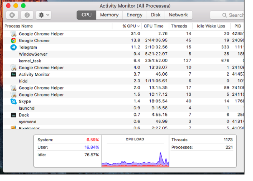
Task: Open the gear action dropdown menu
Action: coord(44,15)
